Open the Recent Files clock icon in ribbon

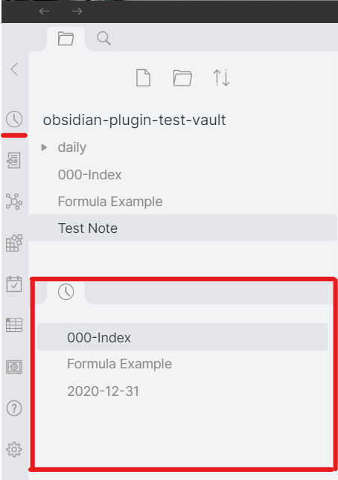pos(14,119)
